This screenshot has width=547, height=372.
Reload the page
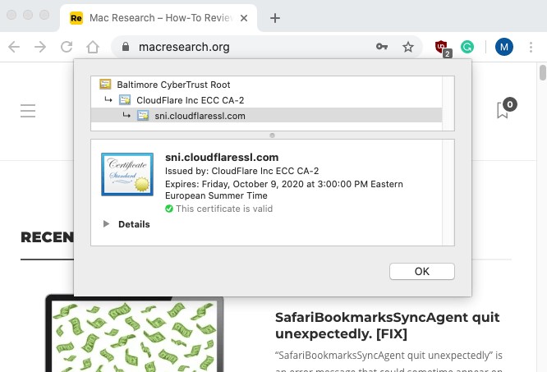coord(67,48)
